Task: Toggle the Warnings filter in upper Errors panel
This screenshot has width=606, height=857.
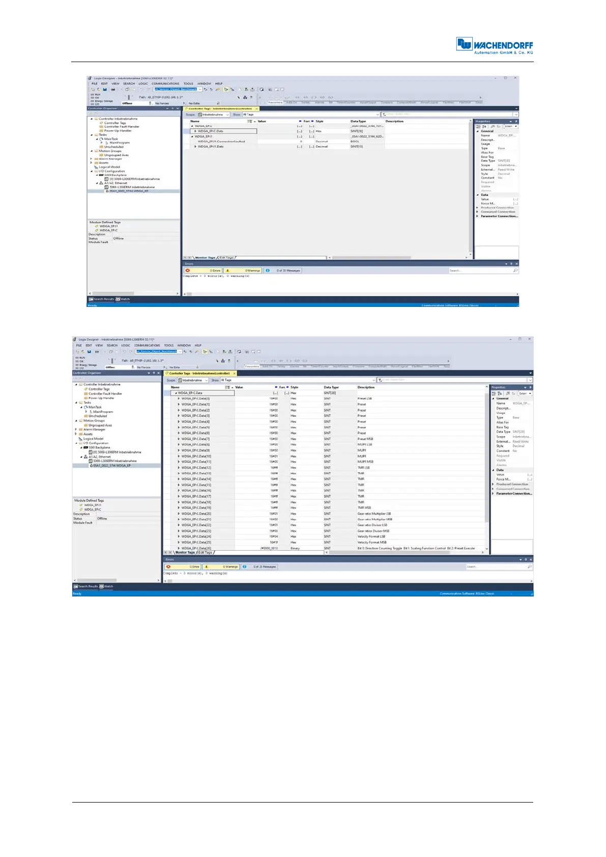Action: (243, 271)
